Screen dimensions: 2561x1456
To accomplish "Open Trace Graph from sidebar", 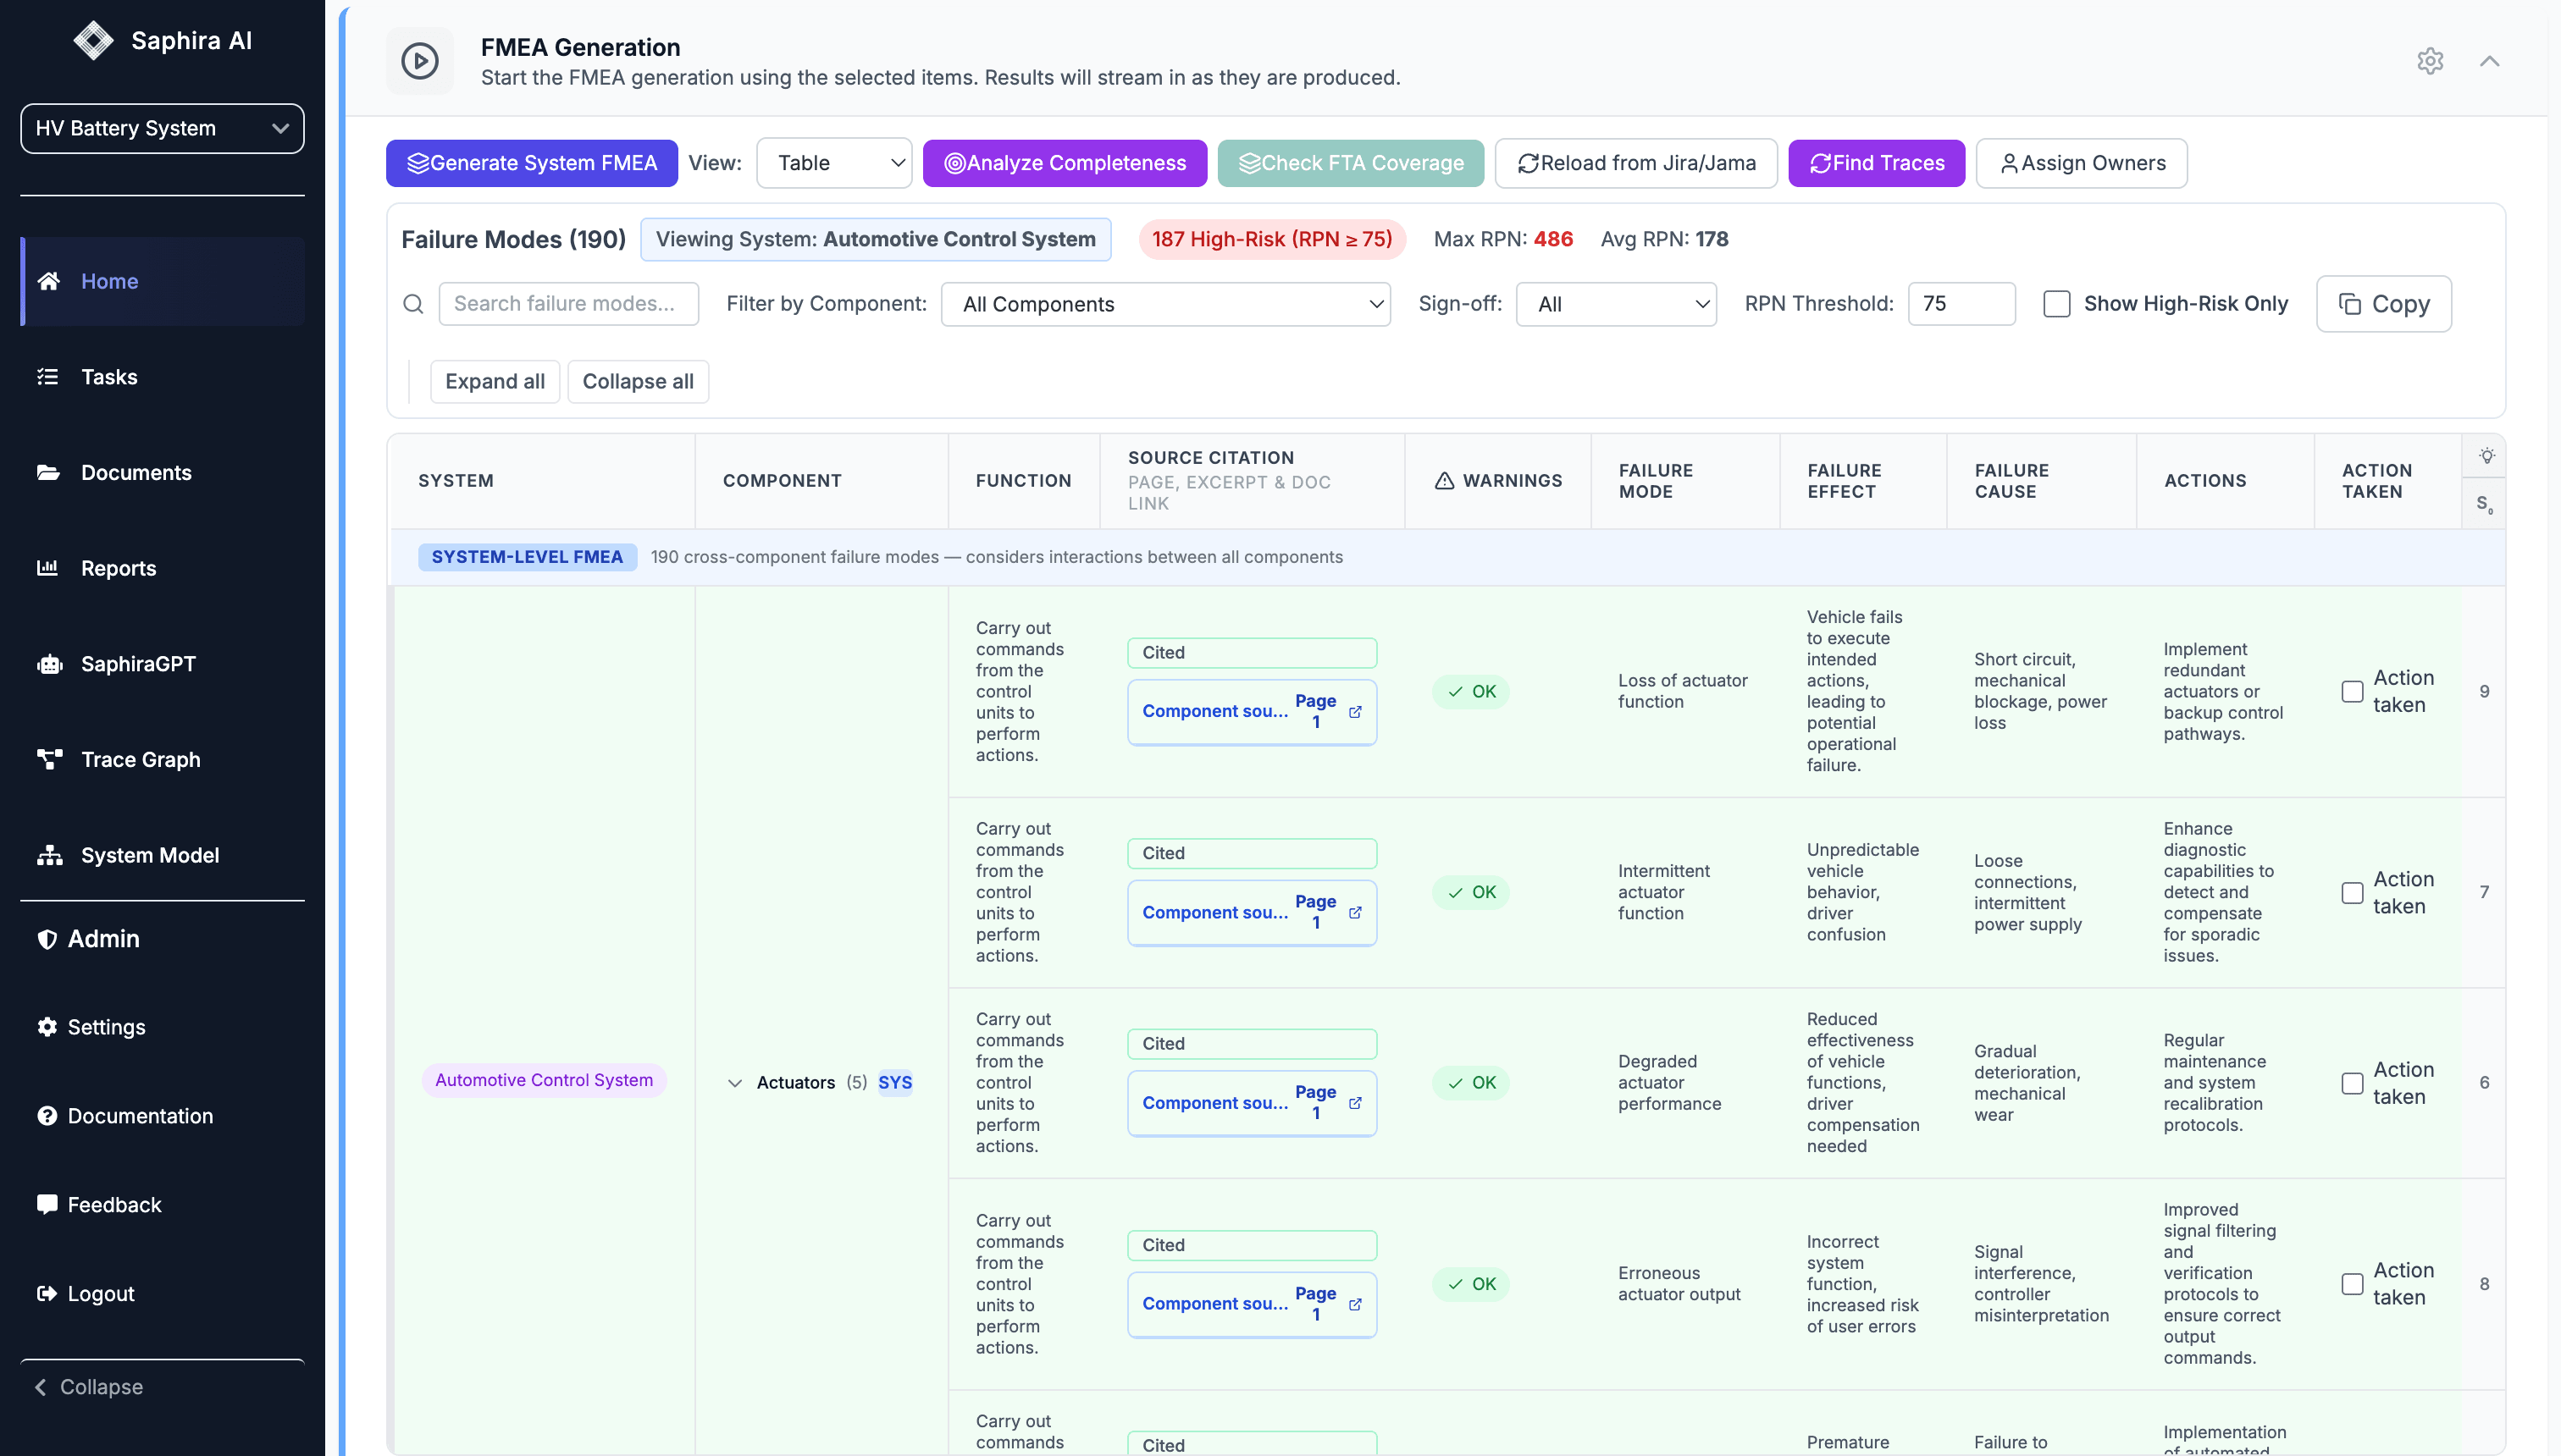I will [x=140, y=759].
